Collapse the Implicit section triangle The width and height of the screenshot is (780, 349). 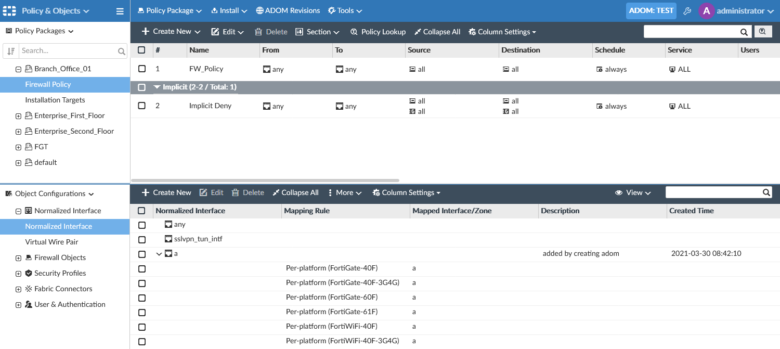157,87
